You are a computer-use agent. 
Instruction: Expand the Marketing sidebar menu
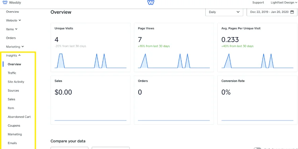coord(15,47)
